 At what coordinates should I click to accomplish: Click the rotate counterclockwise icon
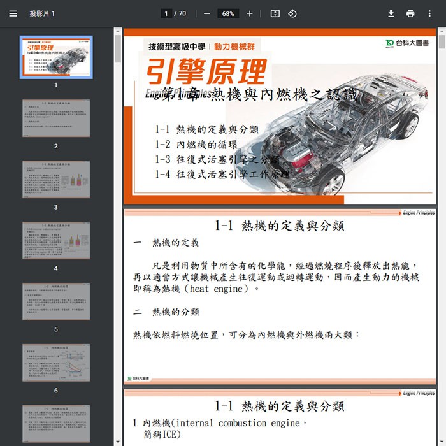coord(292,13)
